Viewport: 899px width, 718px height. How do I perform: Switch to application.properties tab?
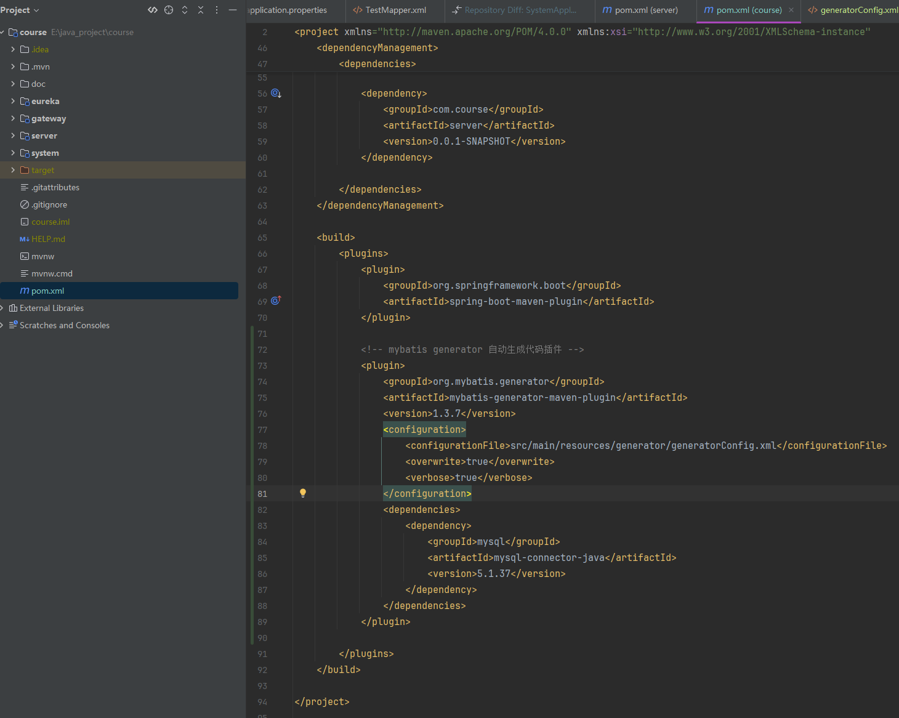coord(287,10)
